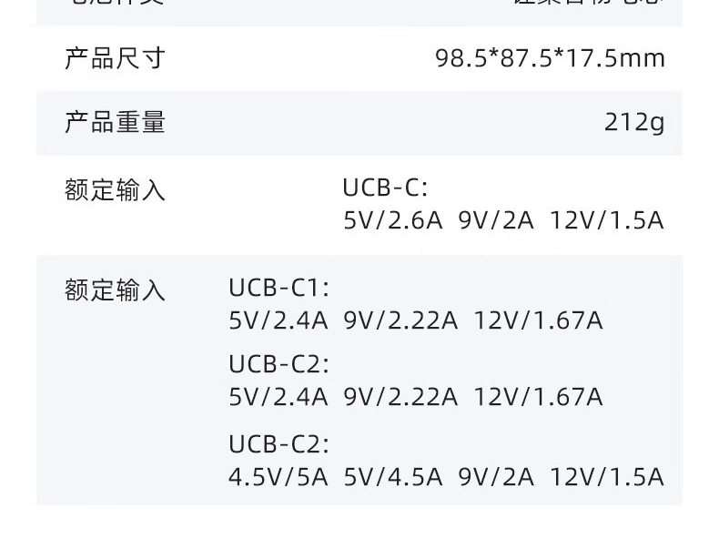Click the 产品重量 row label
The height and width of the screenshot is (559, 719).
point(115,122)
